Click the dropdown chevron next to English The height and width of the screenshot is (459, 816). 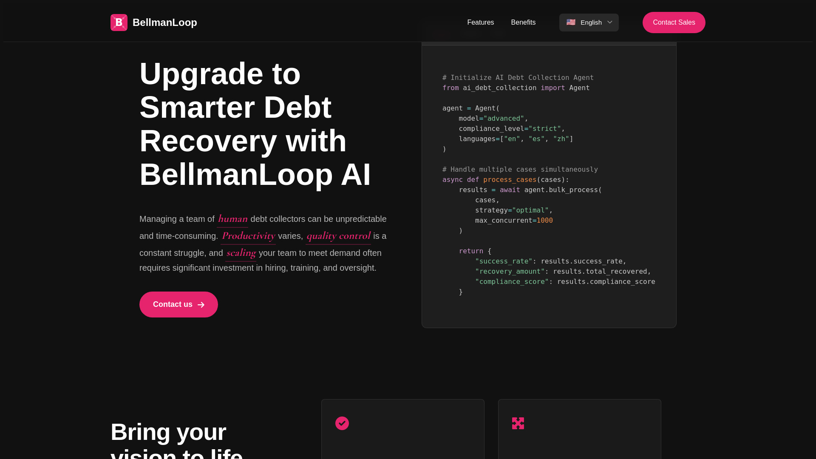tap(610, 22)
